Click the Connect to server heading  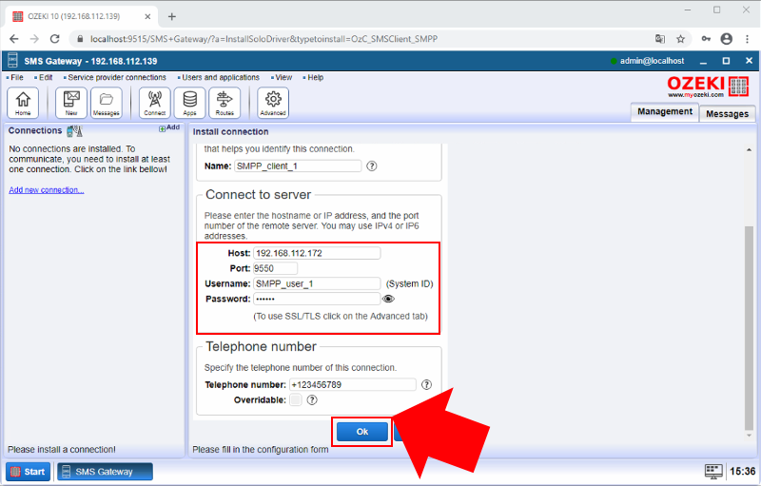pos(258,195)
